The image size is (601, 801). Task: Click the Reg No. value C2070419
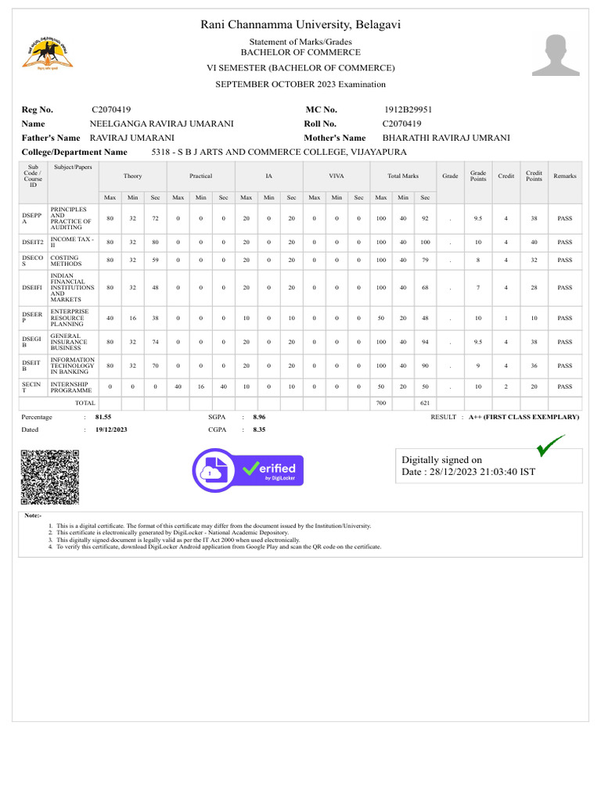point(111,110)
